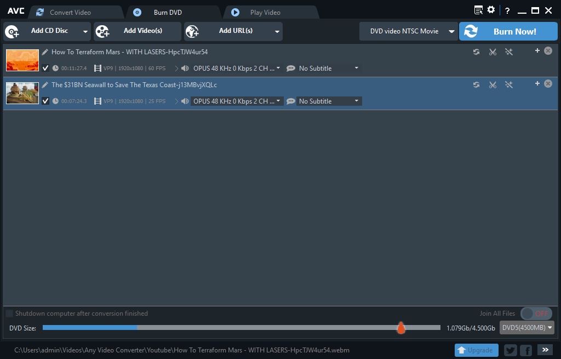Enable shutdown computer after conversion finished
Screen dimensions: 561x359
(9, 313)
